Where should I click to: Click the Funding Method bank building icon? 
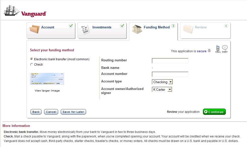point(137,29)
